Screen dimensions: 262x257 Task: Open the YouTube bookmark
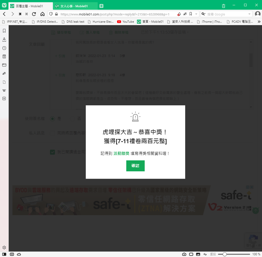click(x=126, y=22)
